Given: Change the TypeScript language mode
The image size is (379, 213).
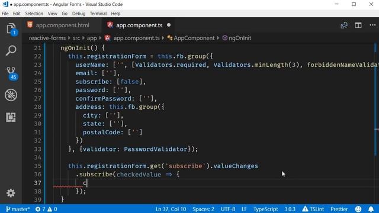Looking at the screenshot, I should tap(266, 209).
